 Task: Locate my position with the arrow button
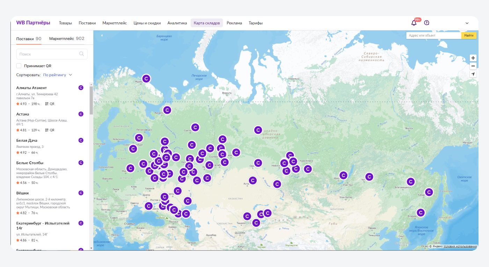click(x=473, y=74)
